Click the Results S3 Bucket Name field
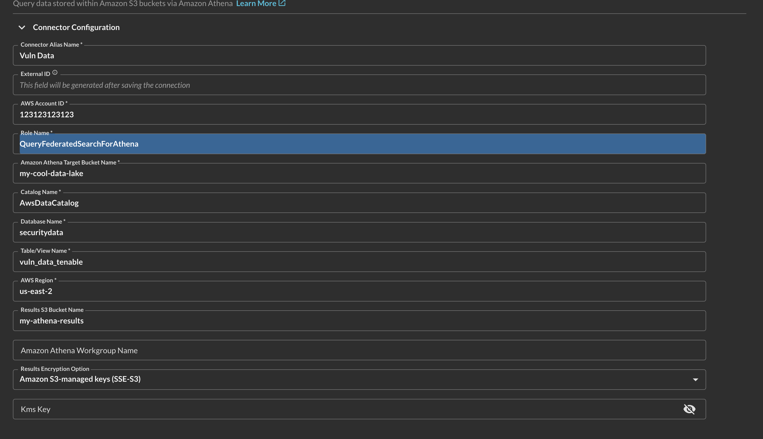 [359, 320]
